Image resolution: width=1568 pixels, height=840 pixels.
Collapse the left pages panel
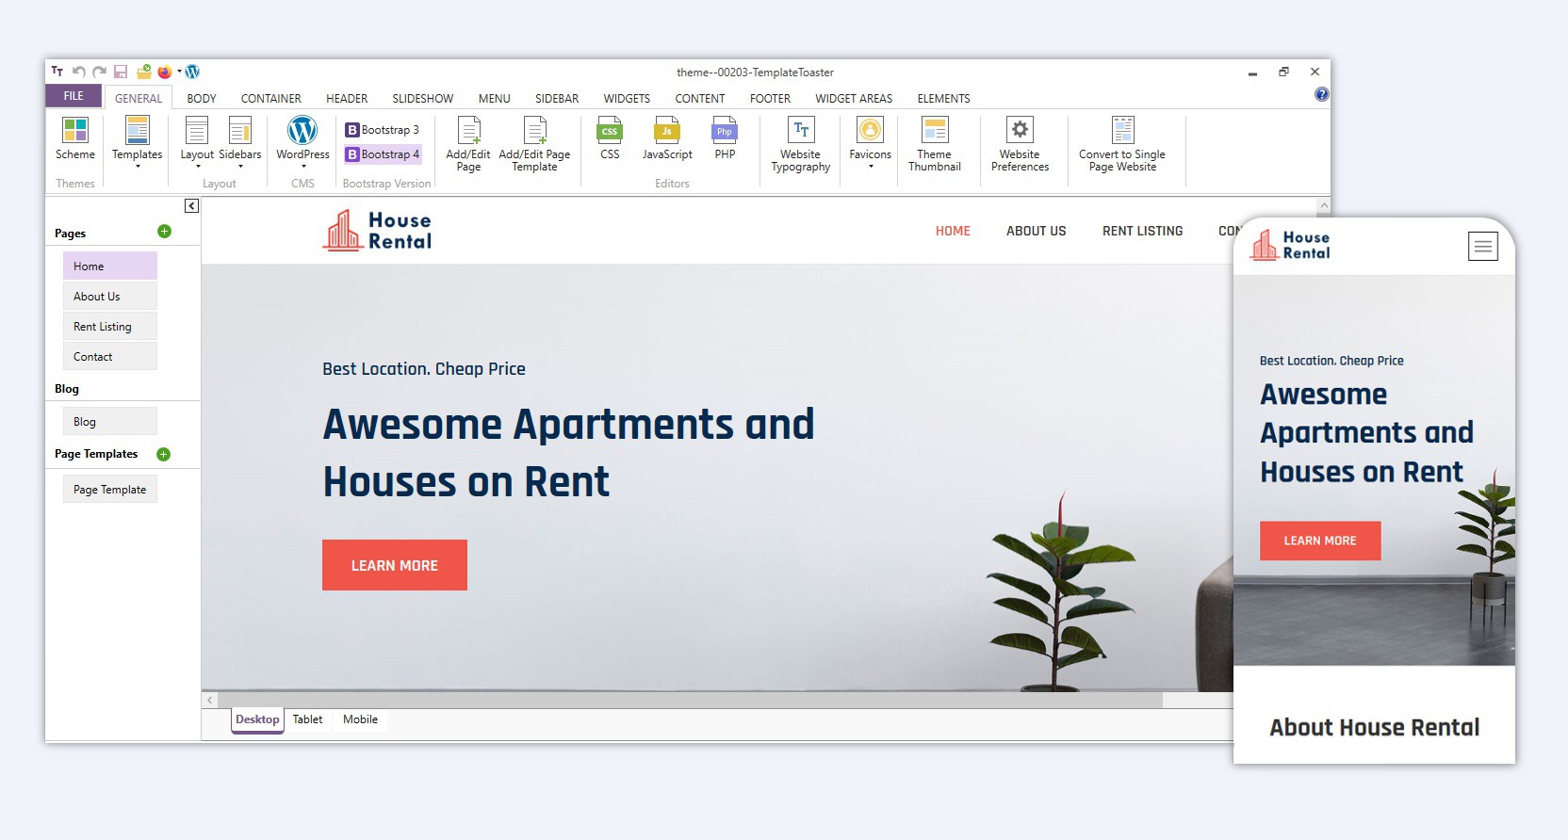191,205
